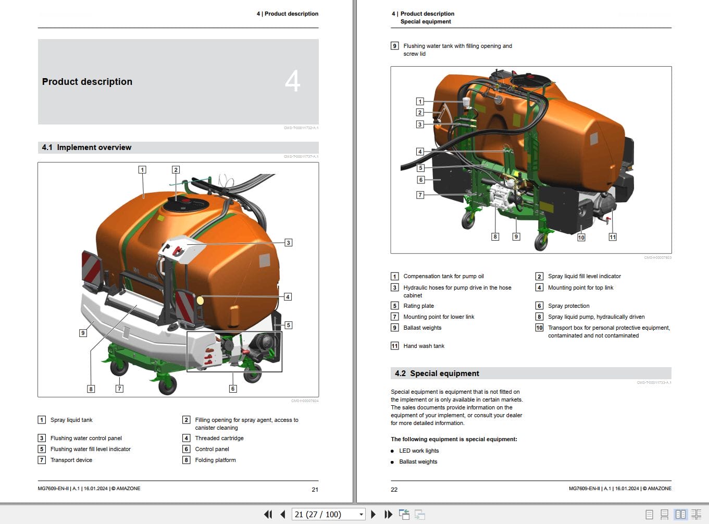Screen dimensions: 709x524
Task: Click page number 21 in the left footer
Action: [315, 490]
